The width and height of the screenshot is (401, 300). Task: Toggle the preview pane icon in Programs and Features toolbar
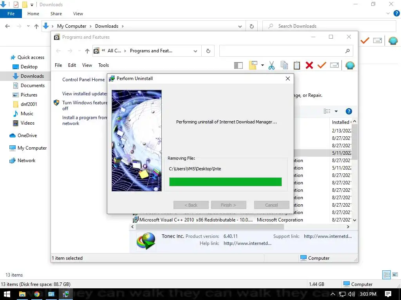[238, 66]
